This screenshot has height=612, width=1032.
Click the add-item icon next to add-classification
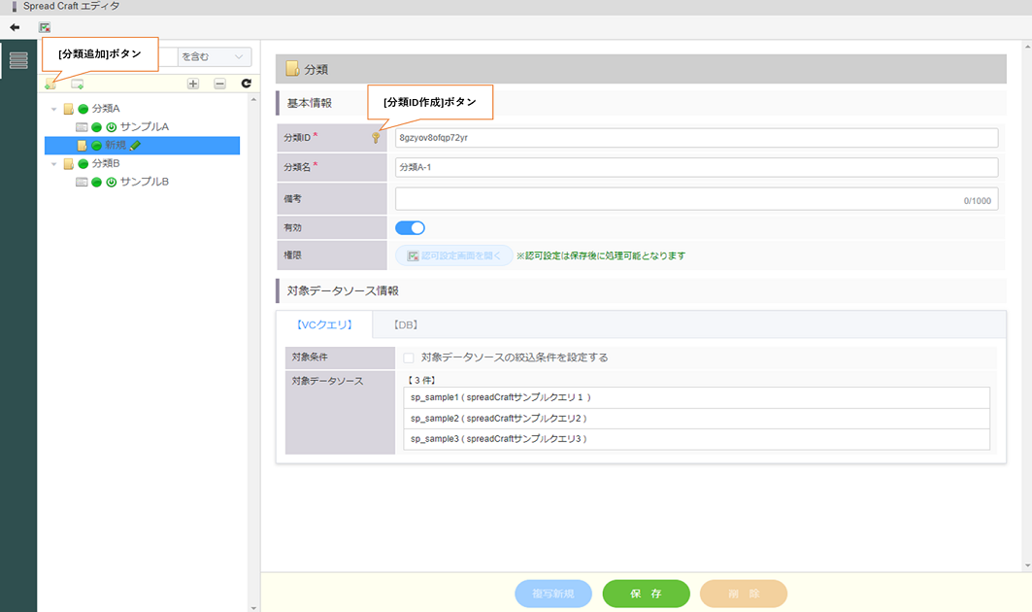[x=77, y=85]
